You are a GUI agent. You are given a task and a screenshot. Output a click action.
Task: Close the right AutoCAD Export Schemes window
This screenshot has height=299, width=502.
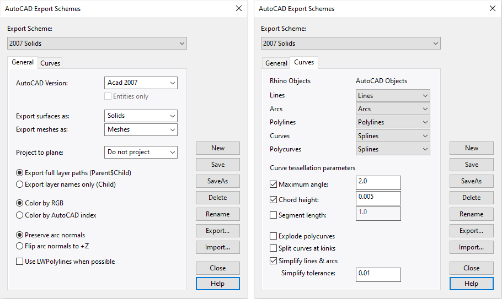[493, 8]
